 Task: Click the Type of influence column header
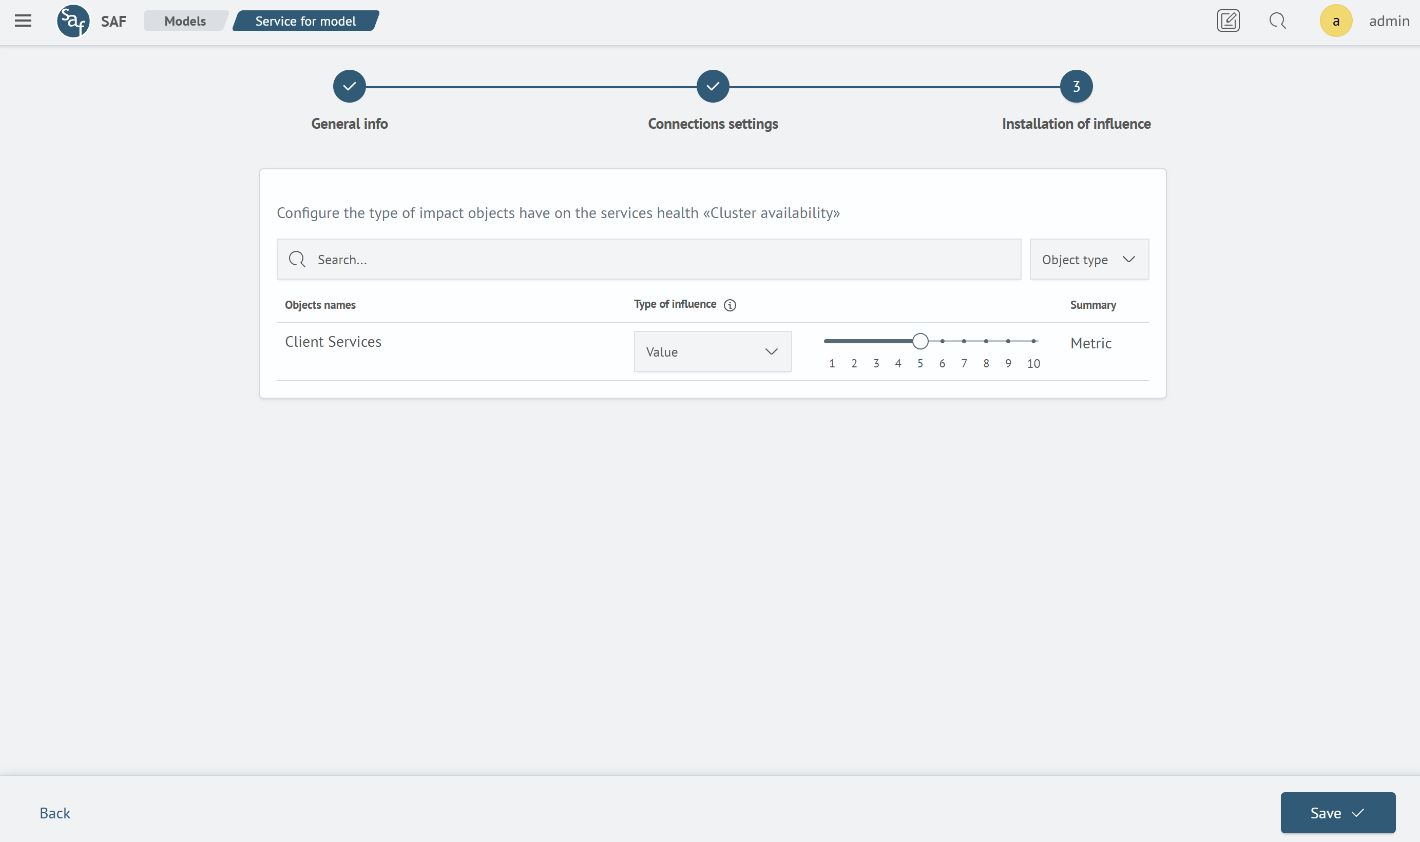pyautogui.click(x=675, y=304)
